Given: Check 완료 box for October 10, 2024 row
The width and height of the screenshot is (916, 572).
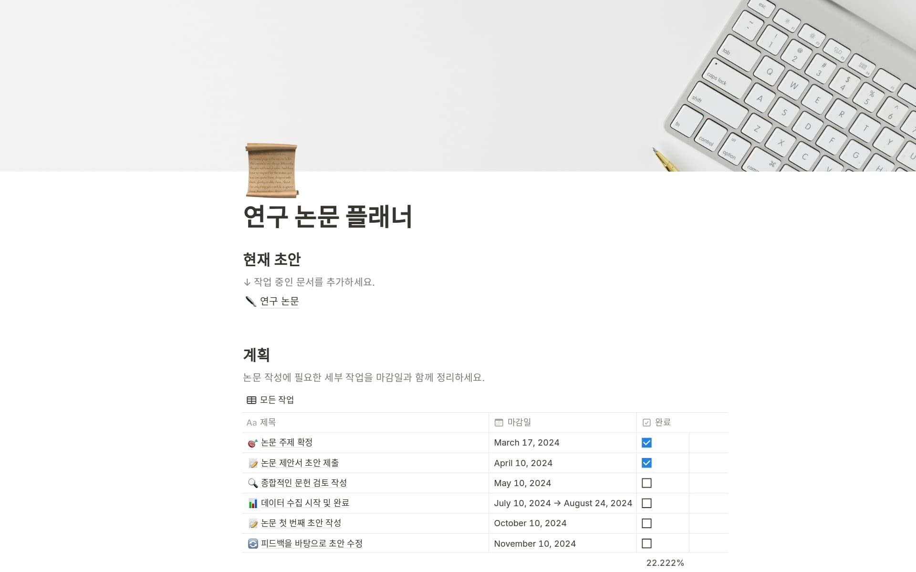Looking at the screenshot, I should click(x=646, y=523).
